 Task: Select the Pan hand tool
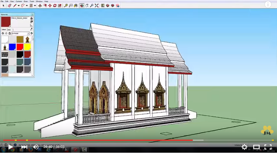87,6
